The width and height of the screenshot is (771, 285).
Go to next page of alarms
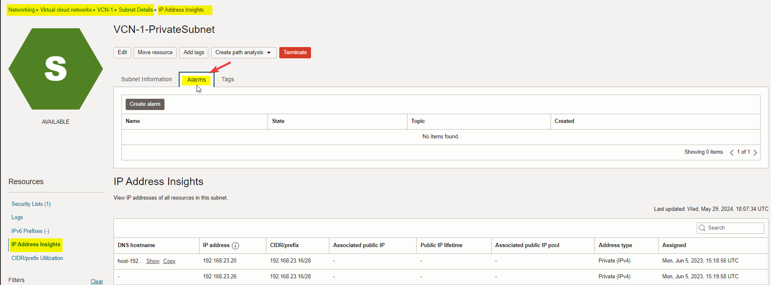(x=755, y=152)
